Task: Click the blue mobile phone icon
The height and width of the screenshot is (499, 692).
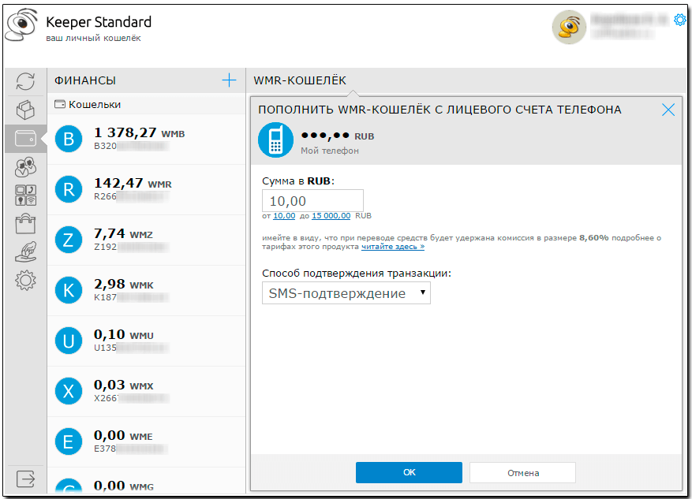Action: [x=276, y=140]
